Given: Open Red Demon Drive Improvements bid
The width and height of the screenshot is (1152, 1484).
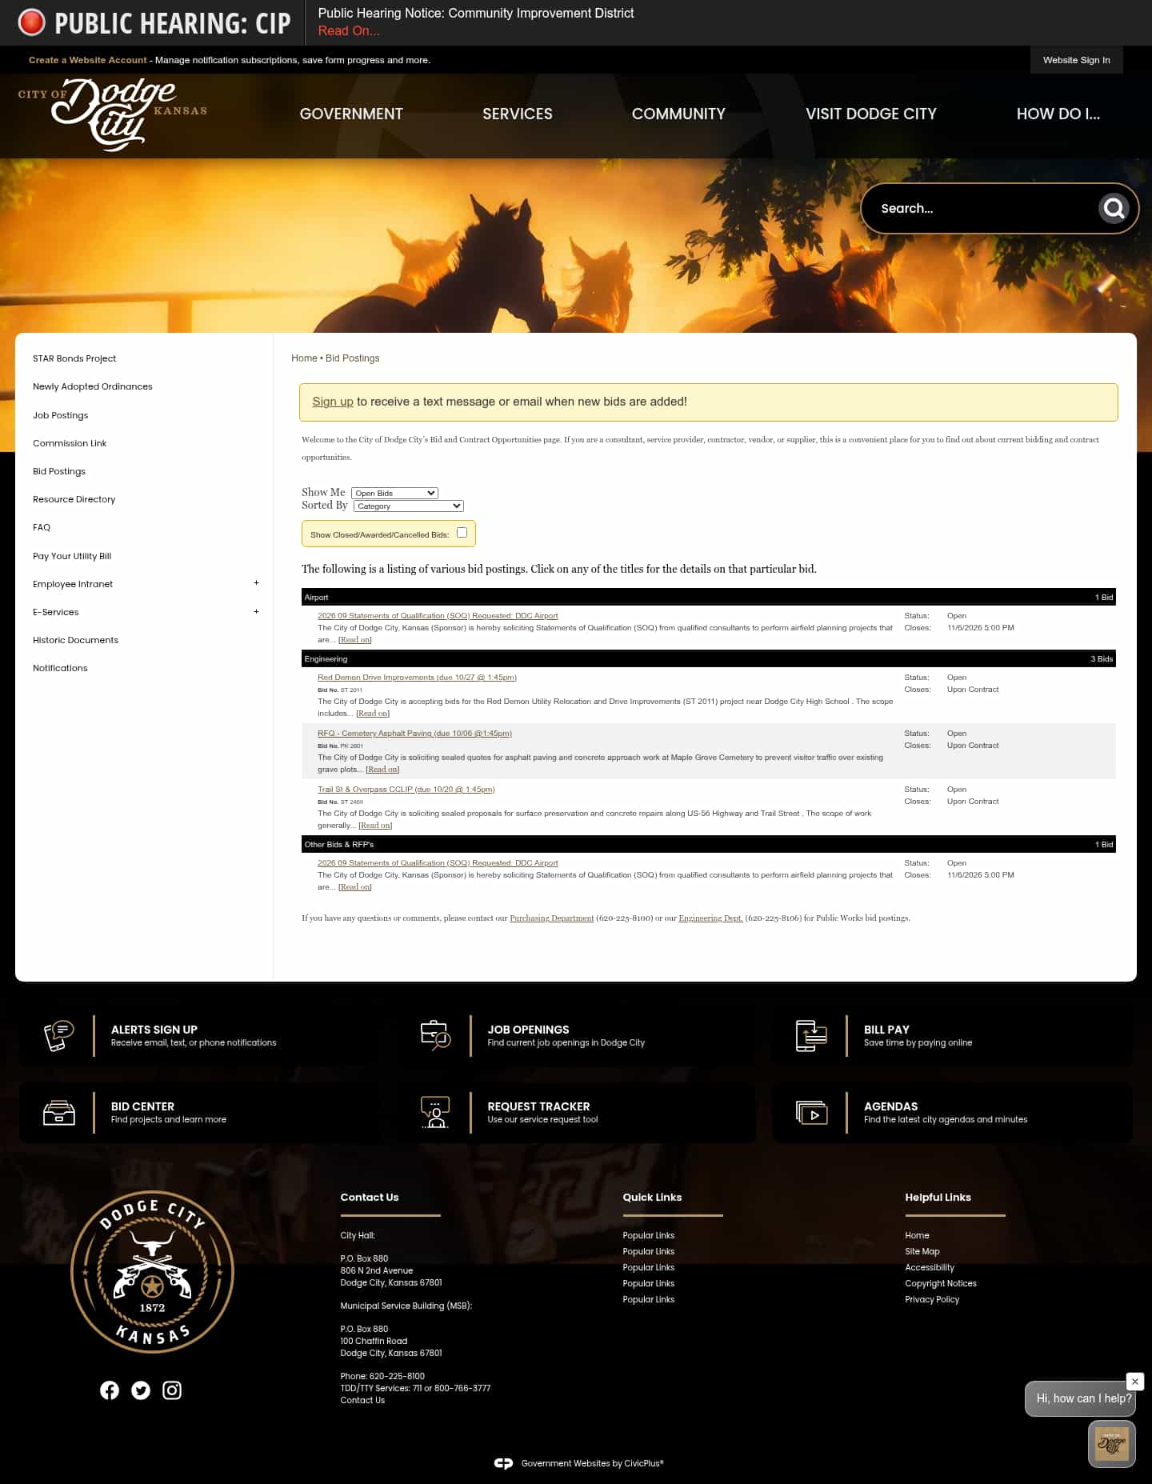Looking at the screenshot, I should (417, 678).
